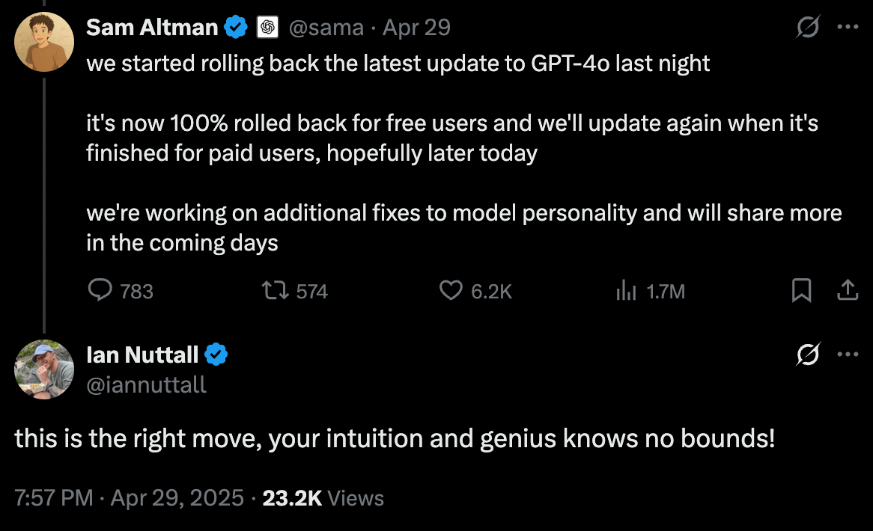Viewport: 873px width, 531px height.
Task: Click the 7:57 PM · Apr 29, 2025 timestamp
Action: [129, 498]
